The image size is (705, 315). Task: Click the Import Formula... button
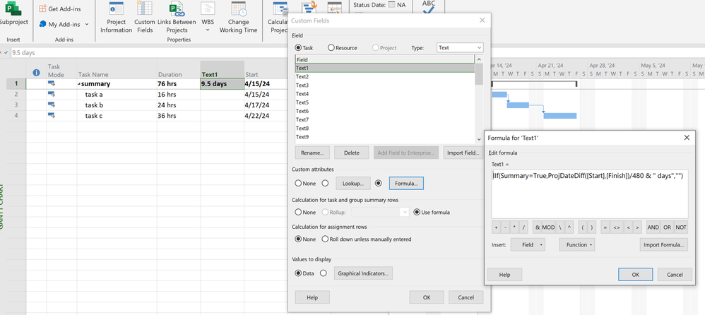[663, 245]
